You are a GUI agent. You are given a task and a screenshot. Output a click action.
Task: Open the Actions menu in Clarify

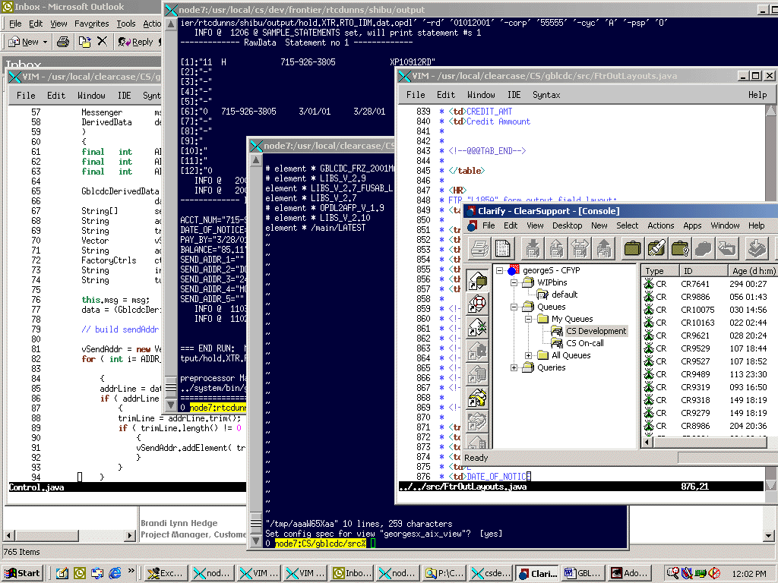[x=660, y=225]
